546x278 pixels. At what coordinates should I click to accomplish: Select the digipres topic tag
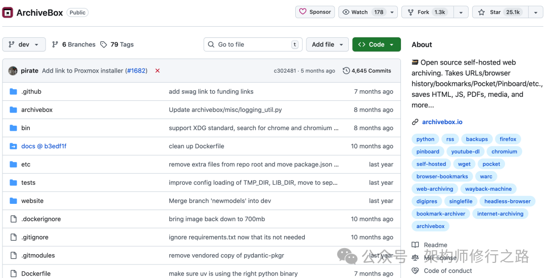click(427, 201)
